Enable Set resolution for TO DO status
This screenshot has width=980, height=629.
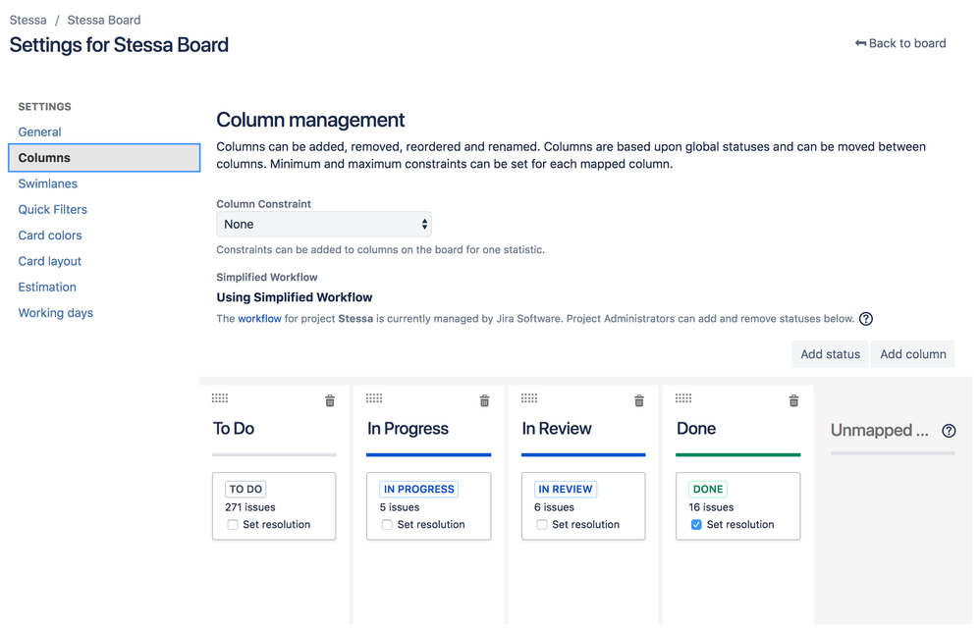(x=233, y=525)
